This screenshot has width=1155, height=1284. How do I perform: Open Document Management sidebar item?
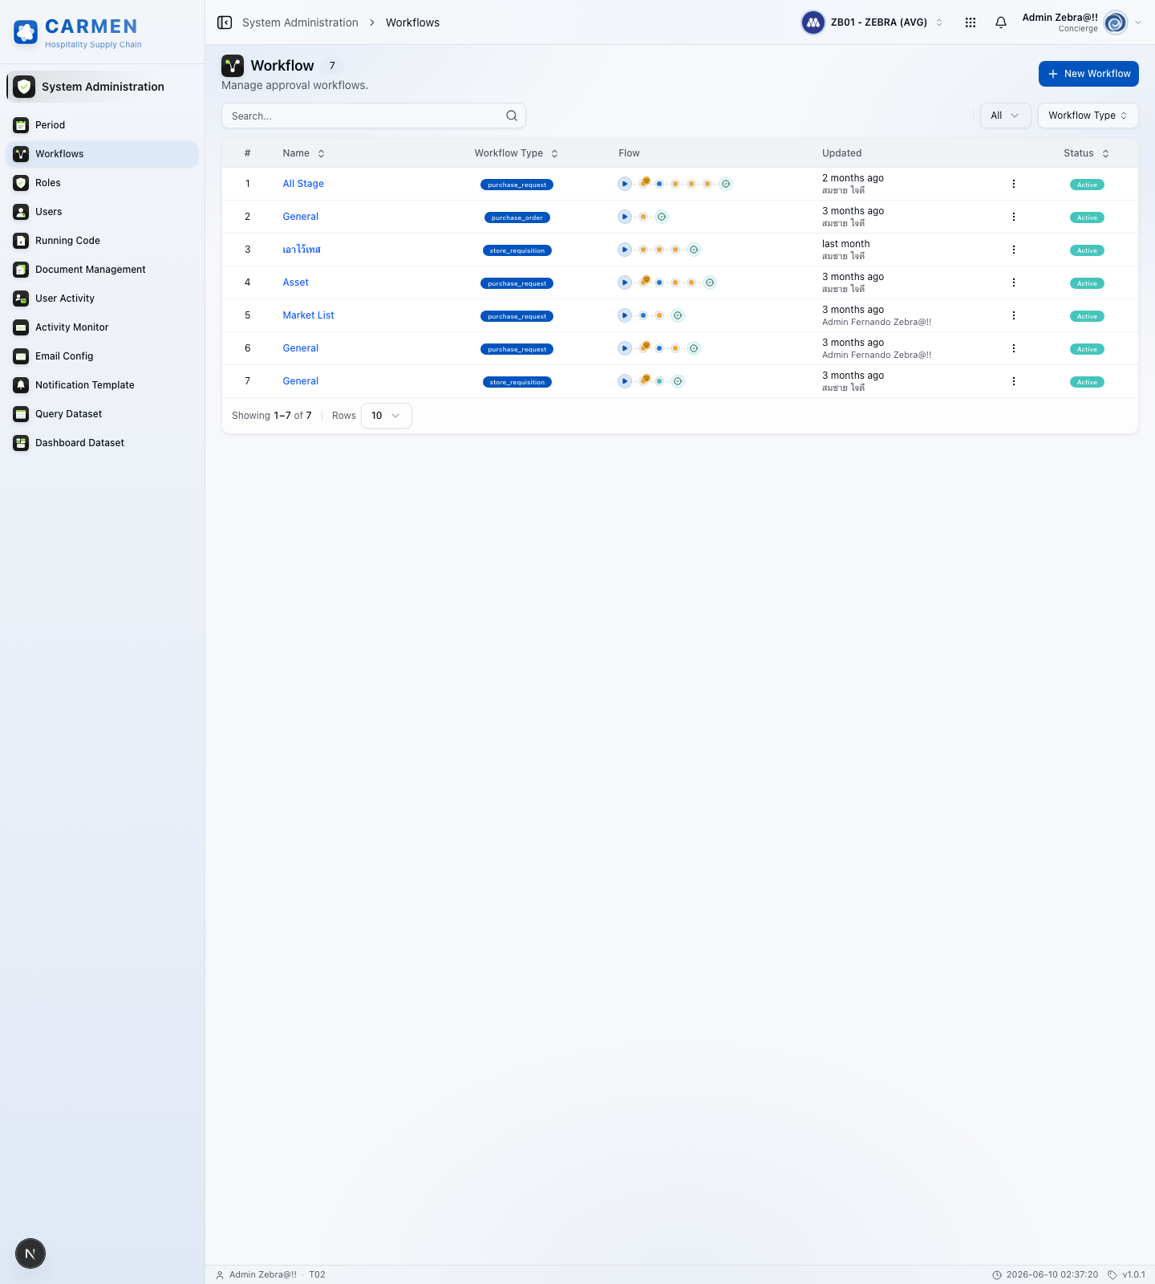102,270
